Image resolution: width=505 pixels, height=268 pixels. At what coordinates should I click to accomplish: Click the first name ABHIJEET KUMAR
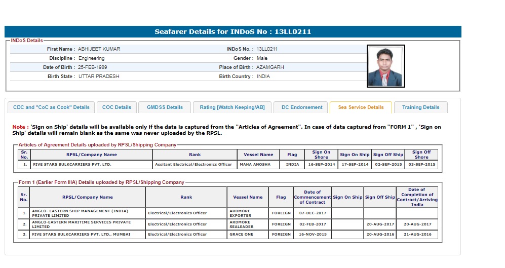[99, 49]
